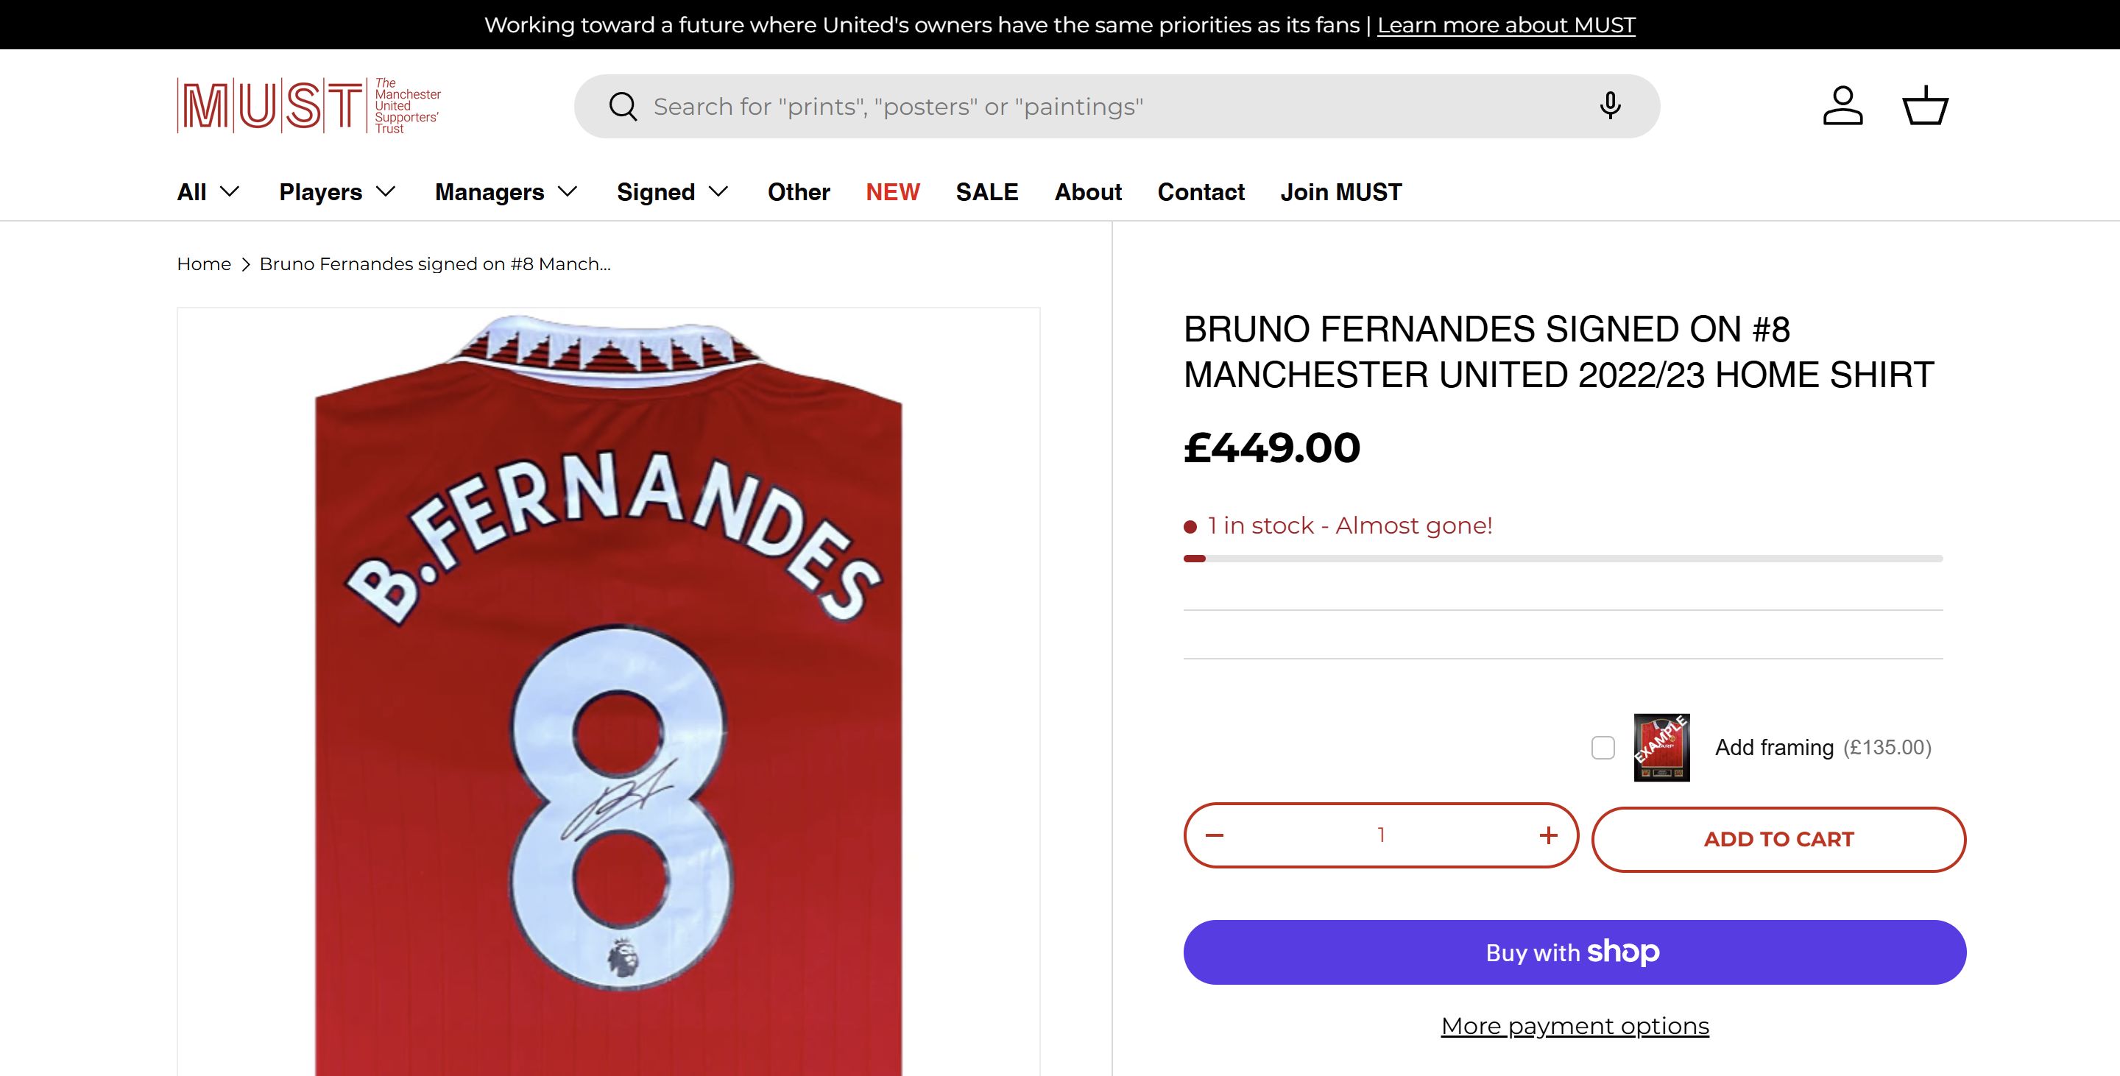
Task: Expand the Players dropdown
Action: pyautogui.click(x=337, y=191)
